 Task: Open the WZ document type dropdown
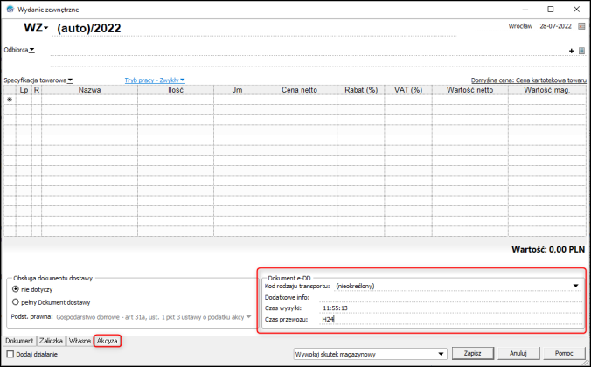36,27
